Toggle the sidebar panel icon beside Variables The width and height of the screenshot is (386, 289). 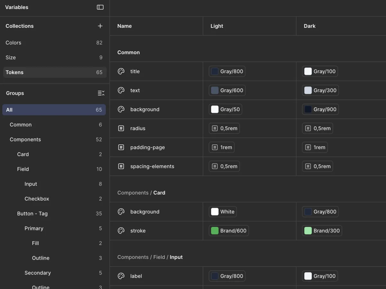[100, 7]
